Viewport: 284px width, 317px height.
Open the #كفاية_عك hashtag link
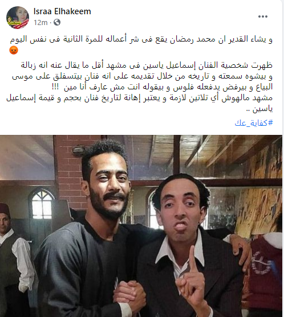coord(254,122)
